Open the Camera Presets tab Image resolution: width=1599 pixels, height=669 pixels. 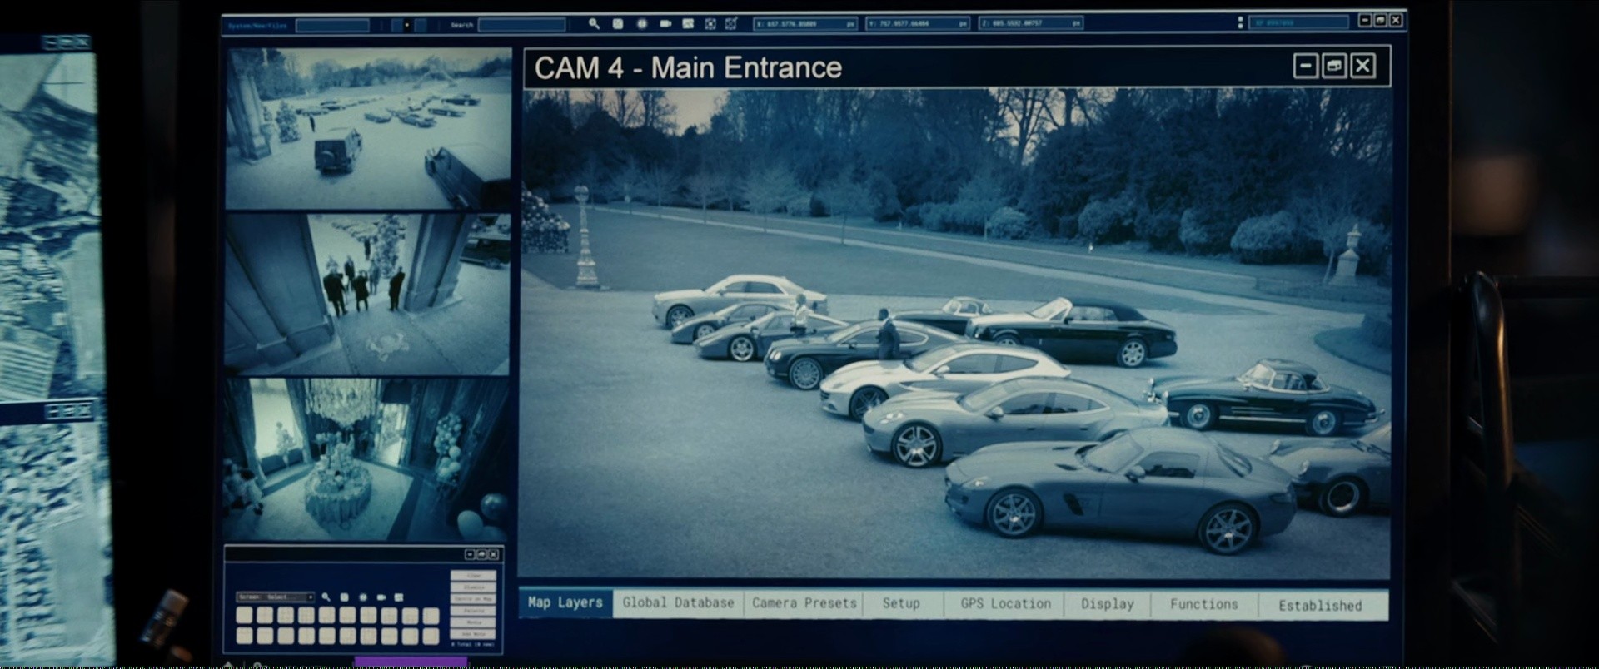click(x=804, y=603)
